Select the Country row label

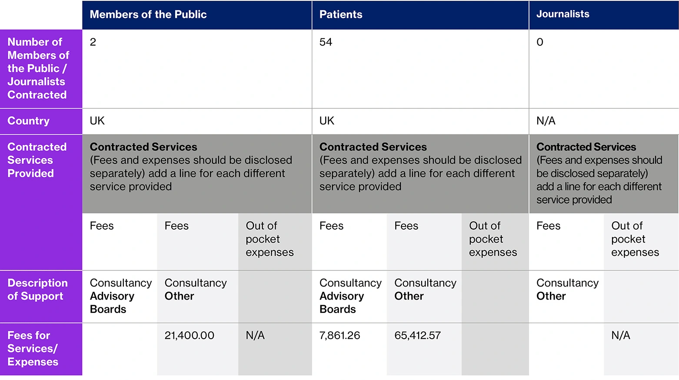pyautogui.click(x=29, y=121)
